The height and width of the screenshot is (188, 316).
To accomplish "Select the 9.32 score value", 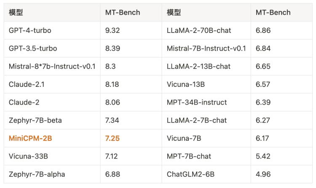I will pos(112,31).
